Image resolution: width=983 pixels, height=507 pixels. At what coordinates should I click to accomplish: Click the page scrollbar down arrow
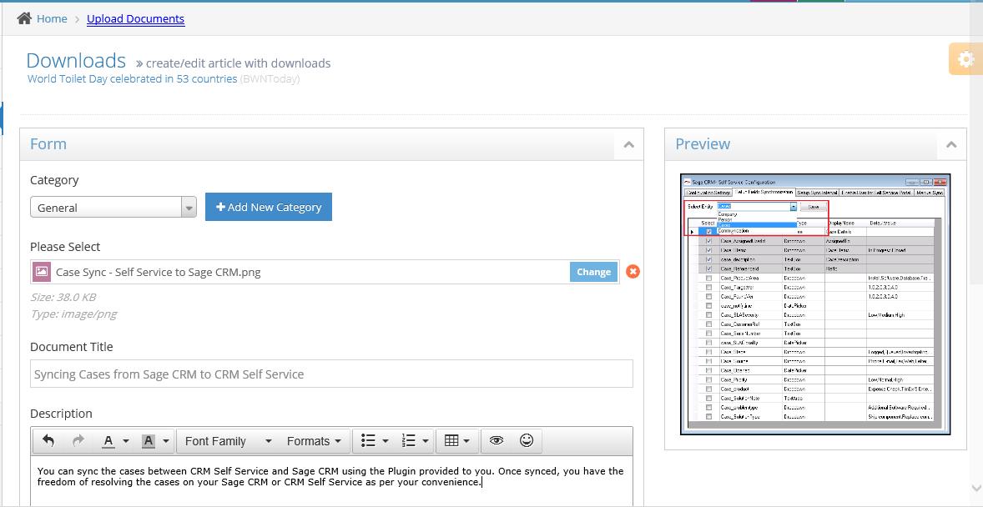975,488
